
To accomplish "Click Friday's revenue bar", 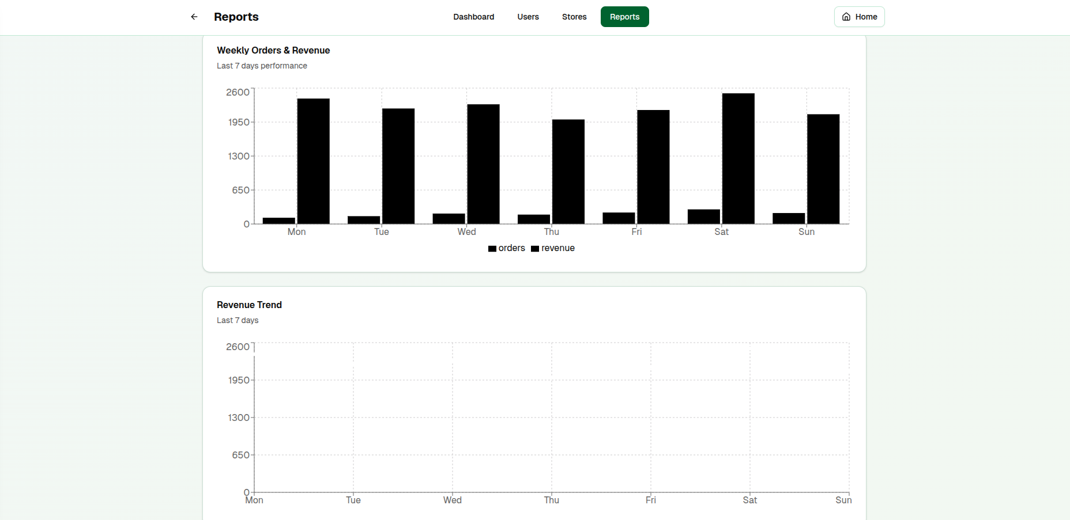I will click(x=653, y=167).
